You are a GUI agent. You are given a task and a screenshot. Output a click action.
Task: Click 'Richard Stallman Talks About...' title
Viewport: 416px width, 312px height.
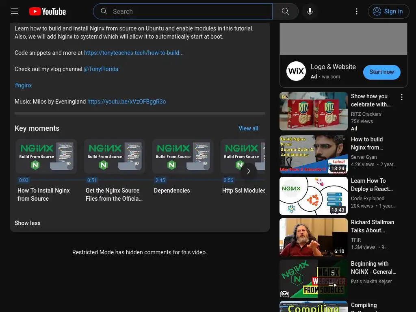coord(373,226)
